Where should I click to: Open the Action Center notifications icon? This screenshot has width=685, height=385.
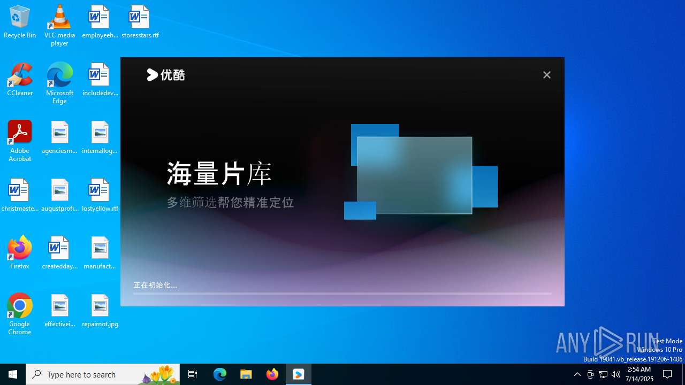tap(667, 374)
